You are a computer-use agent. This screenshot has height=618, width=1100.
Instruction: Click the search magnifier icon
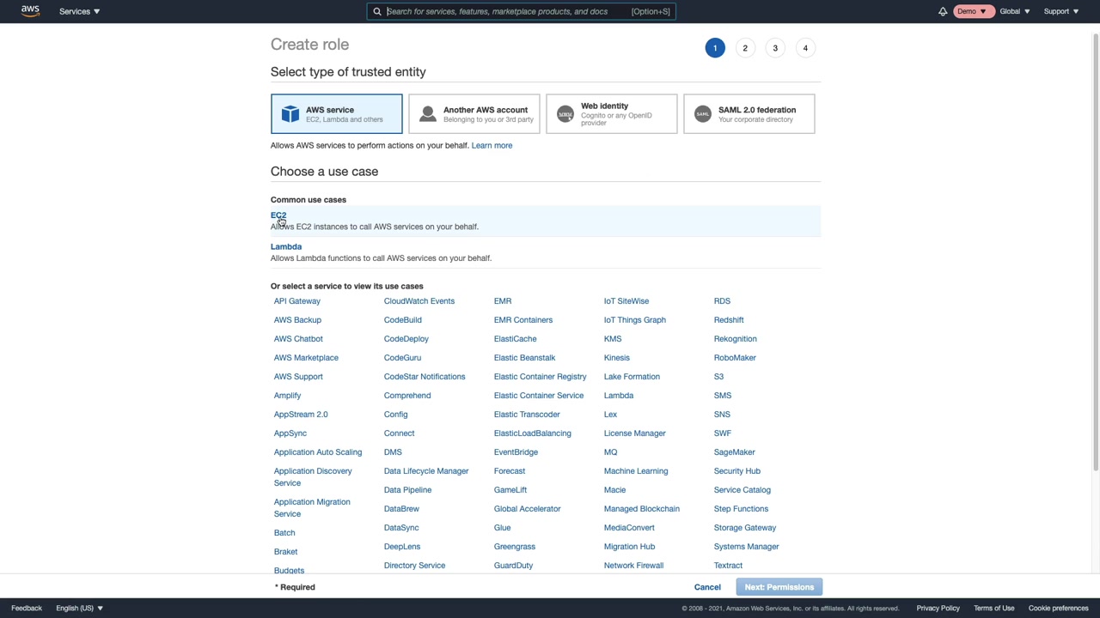click(x=377, y=11)
